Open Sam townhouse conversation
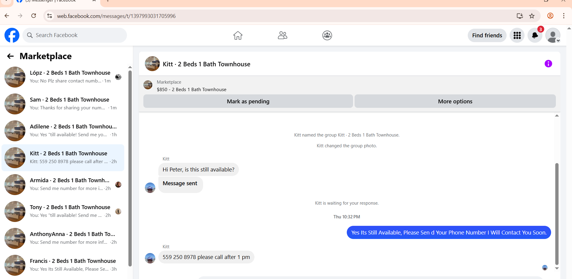The image size is (572, 279). (63, 104)
